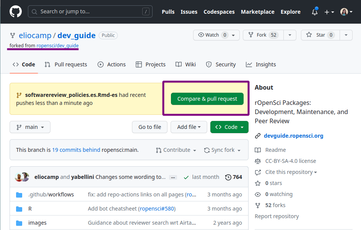
Task: Switch to the Pull requests tab
Action: click(x=66, y=64)
